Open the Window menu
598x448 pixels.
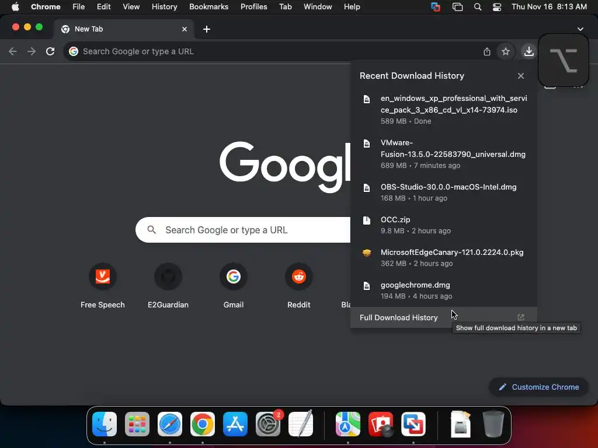click(x=318, y=7)
